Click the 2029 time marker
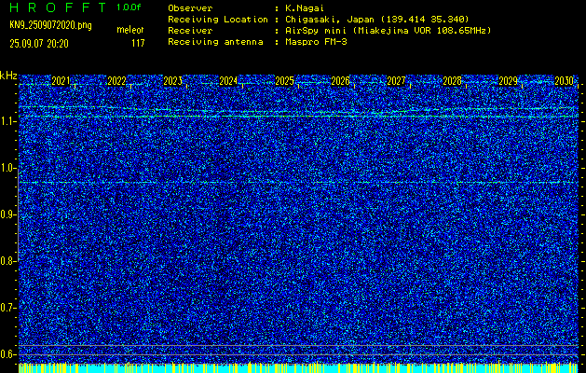The width and height of the screenshot is (586, 373). [509, 80]
